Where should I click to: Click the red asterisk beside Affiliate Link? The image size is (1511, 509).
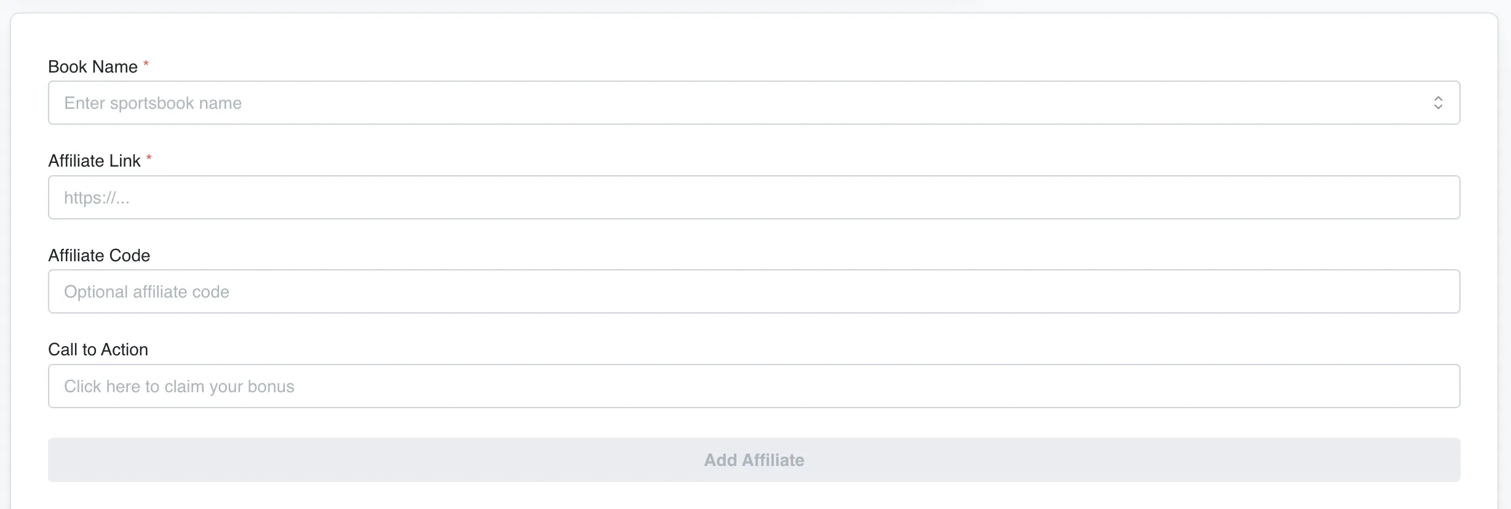click(x=149, y=159)
